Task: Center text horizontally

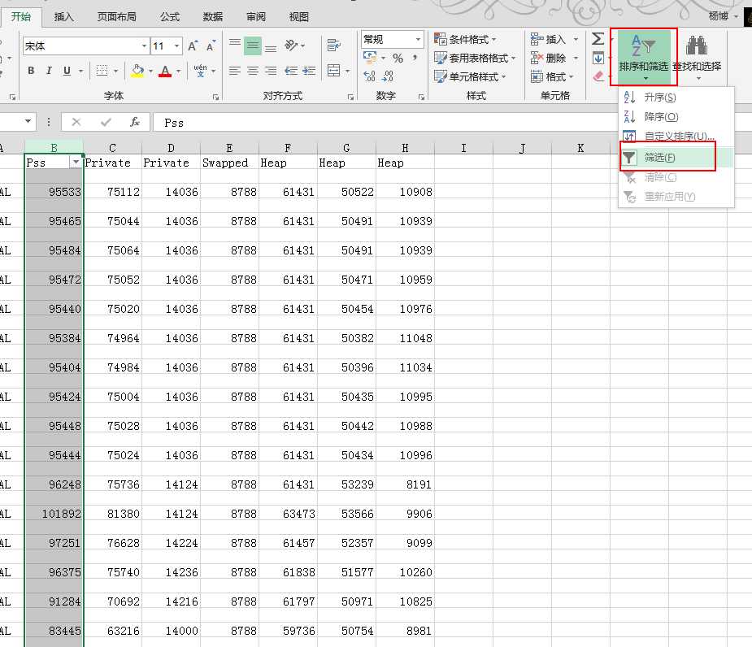Action: 253,71
